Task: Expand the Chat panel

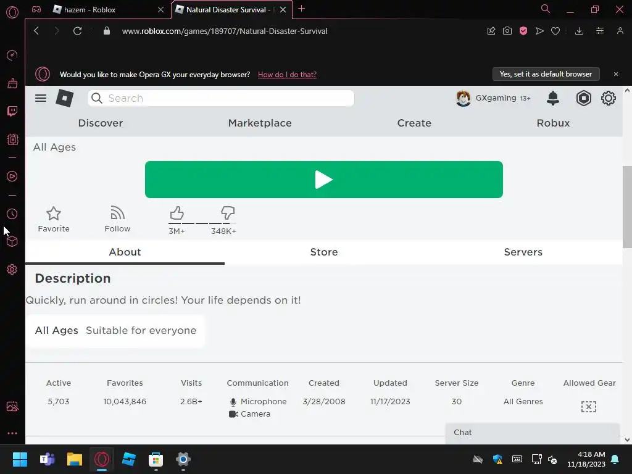Action: (532, 433)
